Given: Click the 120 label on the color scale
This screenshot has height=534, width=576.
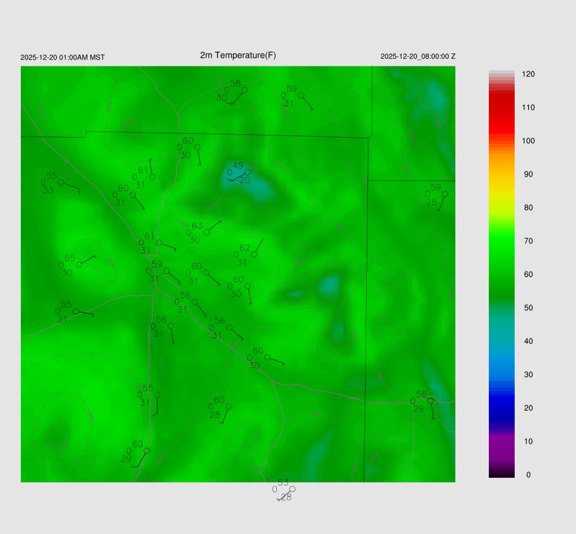Looking at the screenshot, I should click(528, 74).
